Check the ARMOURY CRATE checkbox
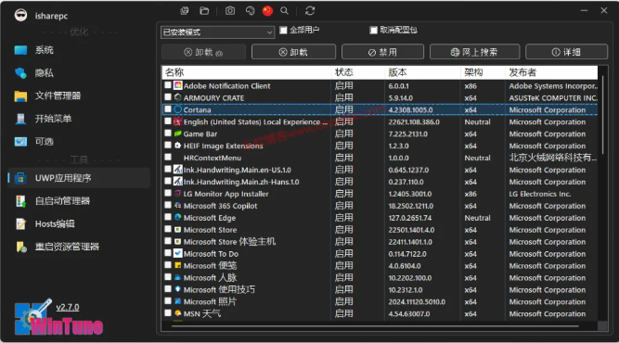The image size is (619, 343). click(168, 97)
